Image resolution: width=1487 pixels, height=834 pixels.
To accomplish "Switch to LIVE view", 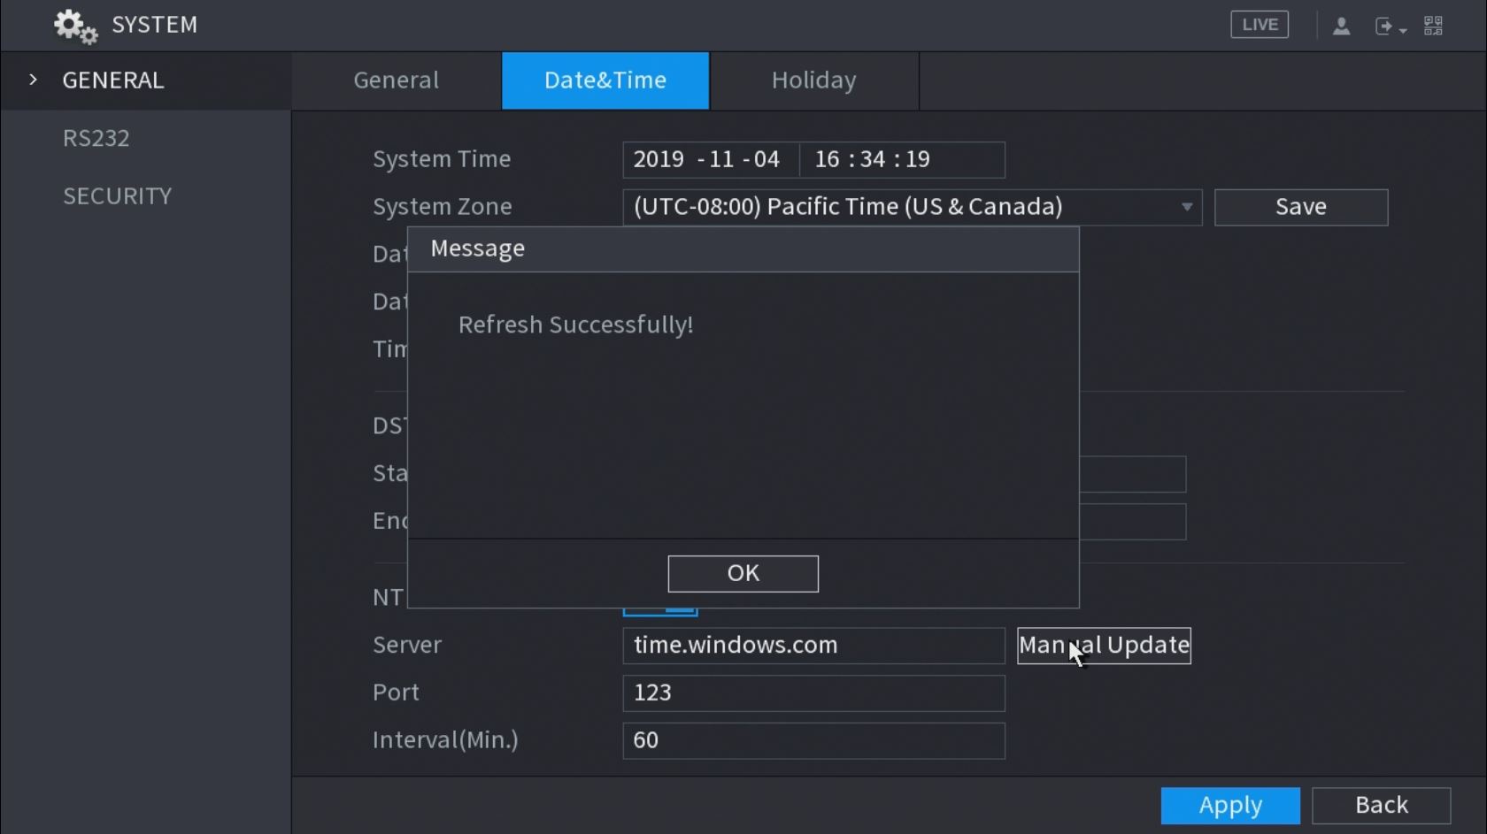I will [x=1259, y=25].
